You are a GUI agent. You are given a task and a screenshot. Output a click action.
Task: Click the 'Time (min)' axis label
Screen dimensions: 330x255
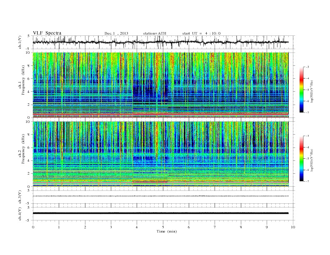pos(167,231)
